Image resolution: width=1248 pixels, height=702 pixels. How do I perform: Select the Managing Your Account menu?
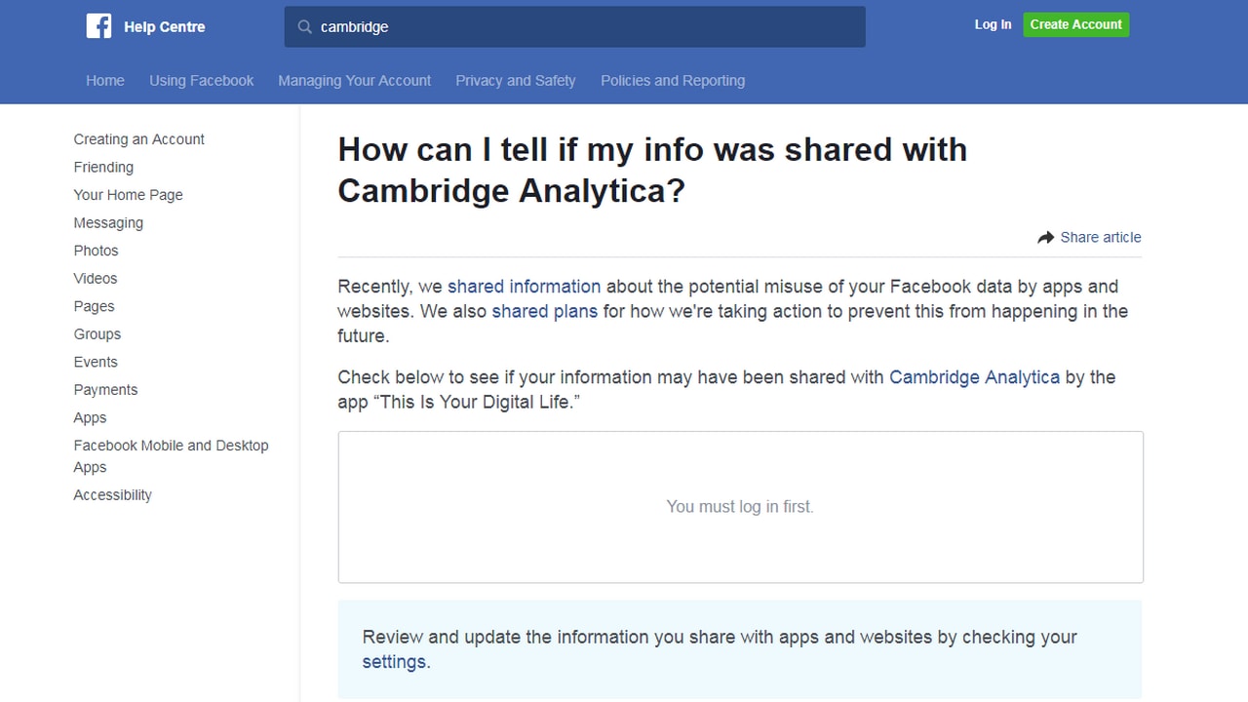tap(354, 81)
